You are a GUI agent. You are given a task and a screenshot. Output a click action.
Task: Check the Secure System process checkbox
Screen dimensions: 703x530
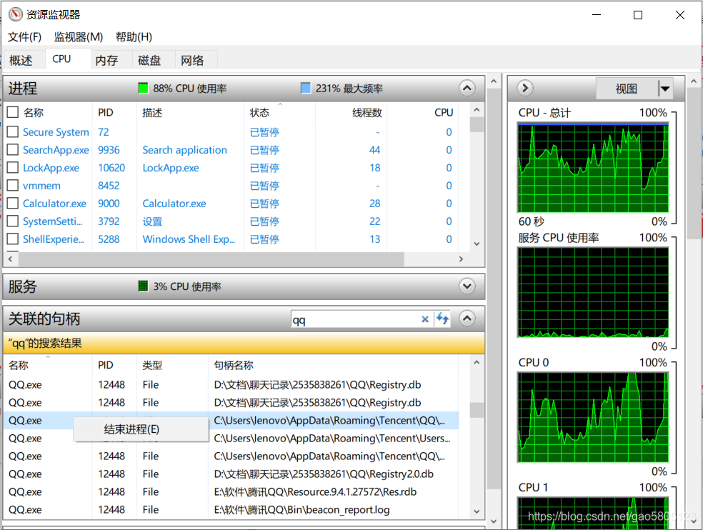pyautogui.click(x=13, y=132)
